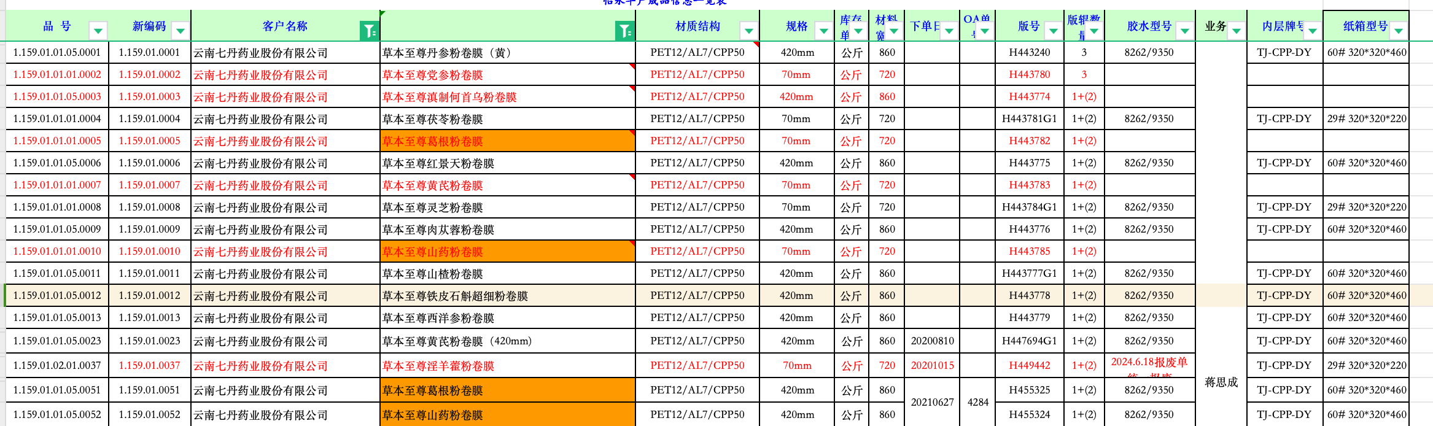Select product cell 草本至尊铁皮石斛超细粉卷膜
The width and height of the screenshot is (1433, 426).
508,296
